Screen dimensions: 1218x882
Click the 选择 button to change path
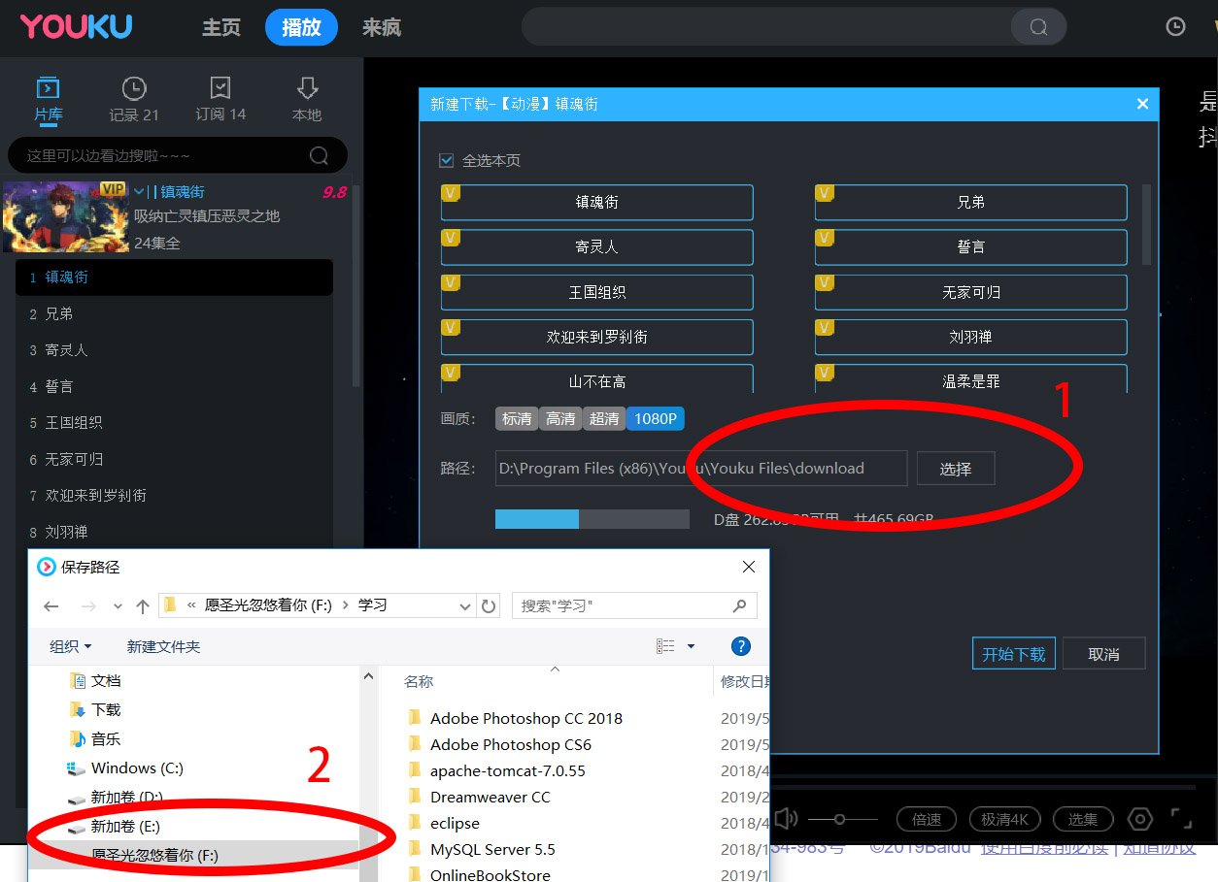955,468
